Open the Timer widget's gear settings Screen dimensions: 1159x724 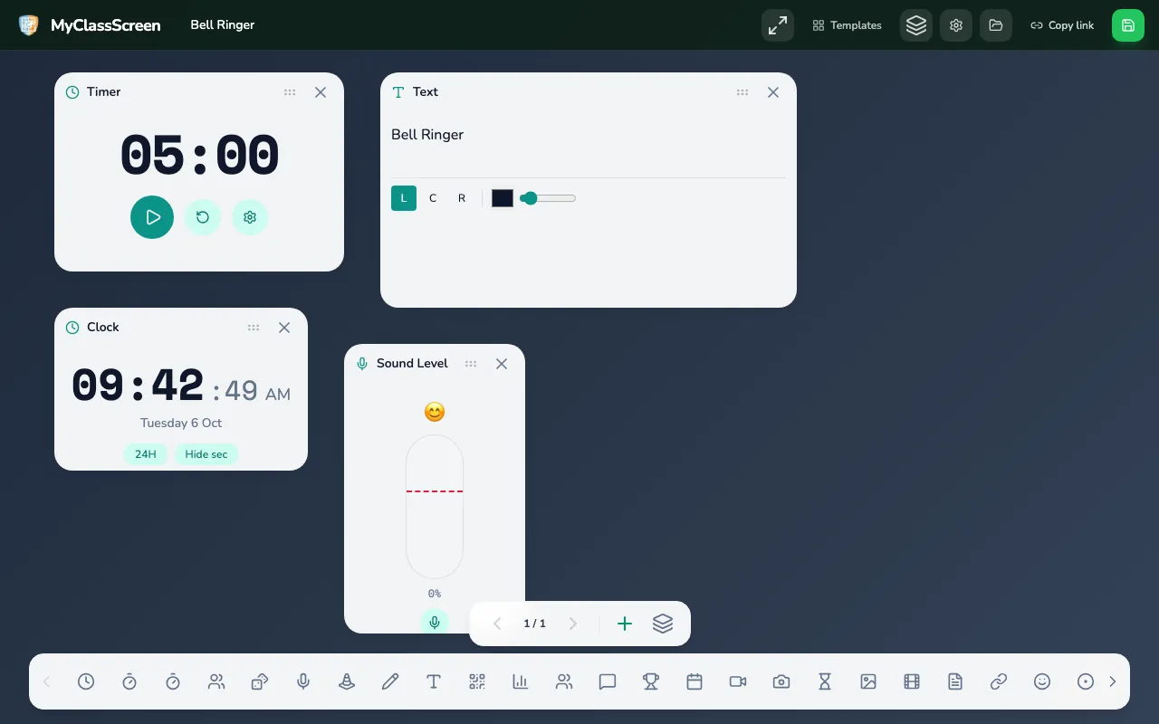pos(250,217)
